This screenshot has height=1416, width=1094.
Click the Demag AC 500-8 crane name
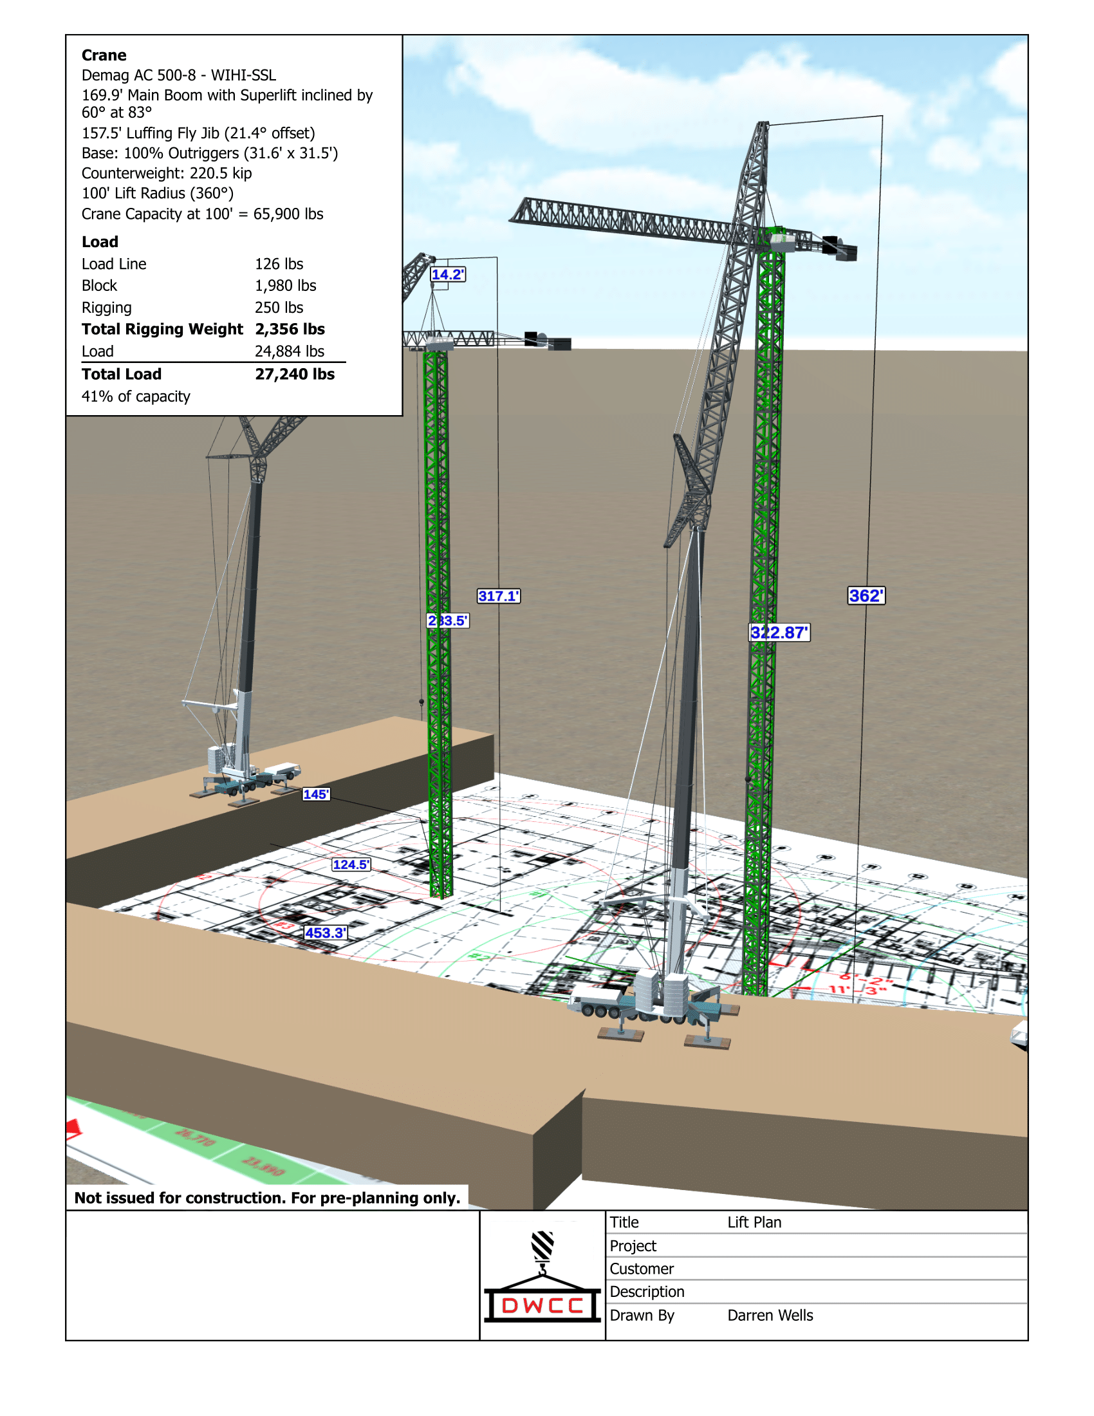[178, 75]
